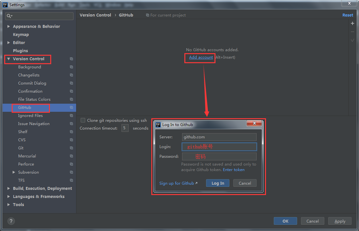Image resolution: width=359 pixels, height=231 pixels.
Task: Select Ignored Files settings item
Action: pyautogui.click(x=30, y=116)
